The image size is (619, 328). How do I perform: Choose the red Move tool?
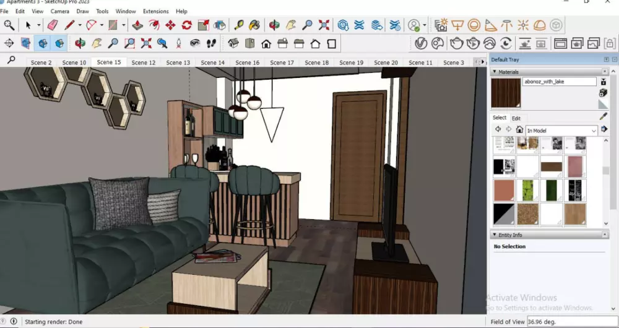click(x=170, y=25)
